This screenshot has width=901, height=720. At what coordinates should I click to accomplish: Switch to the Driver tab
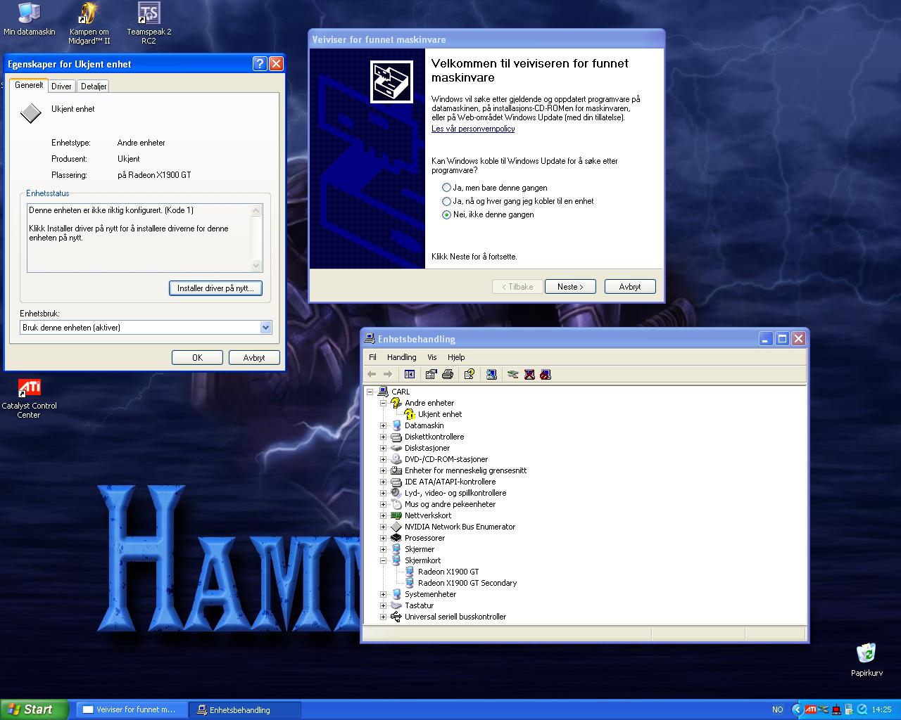click(61, 86)
